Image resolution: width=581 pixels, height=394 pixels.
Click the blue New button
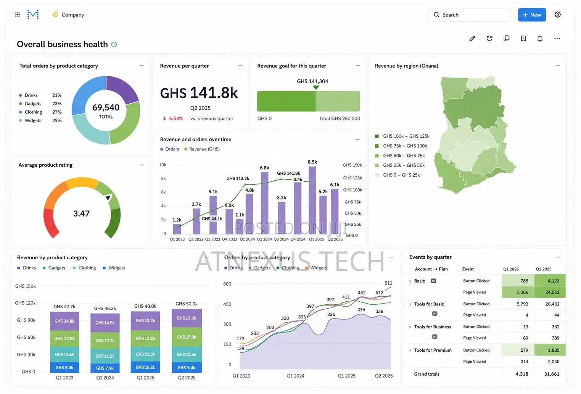tap(532, 14)
